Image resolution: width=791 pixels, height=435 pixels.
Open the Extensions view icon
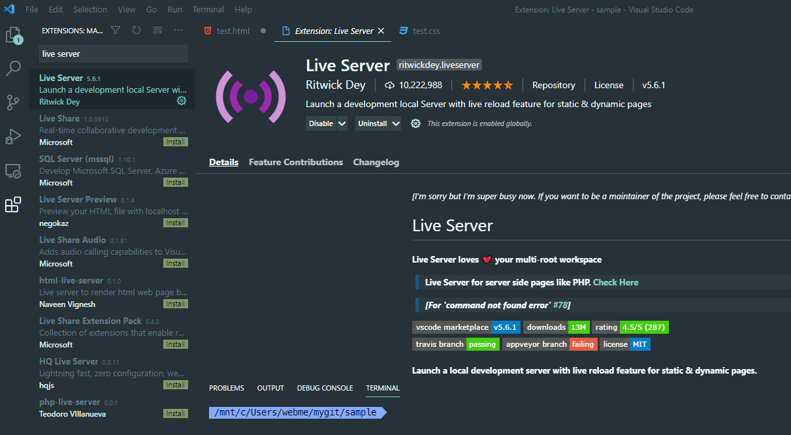(x=13, y=204)
